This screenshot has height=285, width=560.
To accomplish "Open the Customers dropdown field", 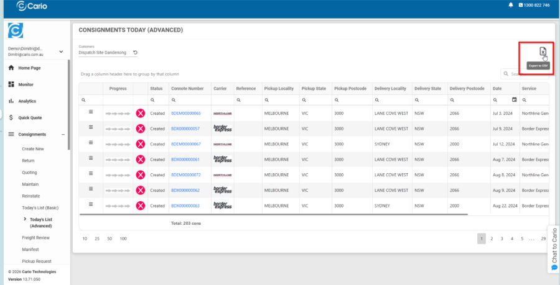I will pyautogui.click(x=103, y=53).
